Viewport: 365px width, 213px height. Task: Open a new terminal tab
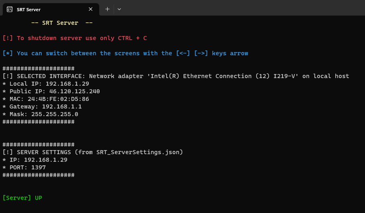[107, 9]
